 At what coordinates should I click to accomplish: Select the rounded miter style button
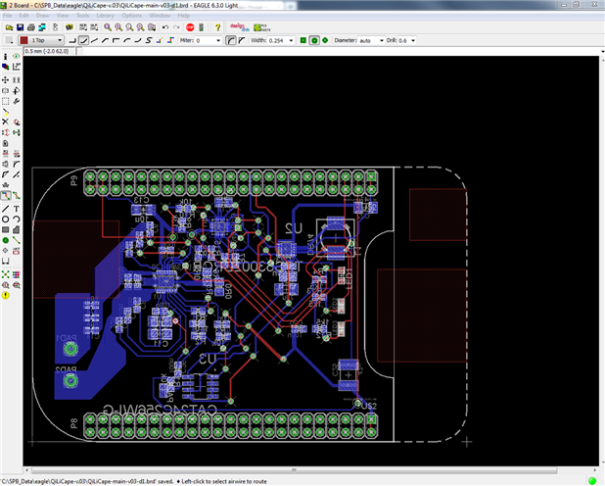(231, 40)
